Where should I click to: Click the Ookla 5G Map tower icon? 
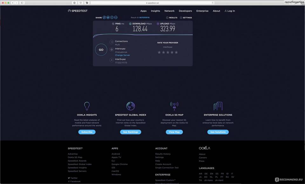click(174, 106)
